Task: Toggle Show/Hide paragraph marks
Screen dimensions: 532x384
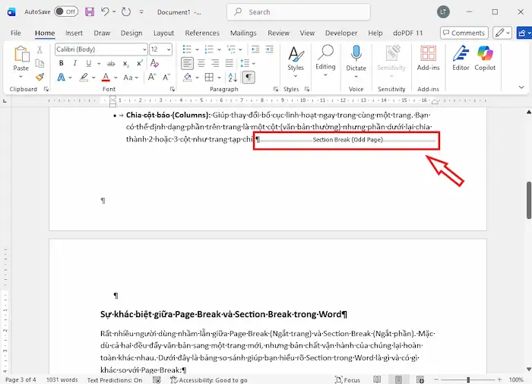Action: click(x=249, y=77)
